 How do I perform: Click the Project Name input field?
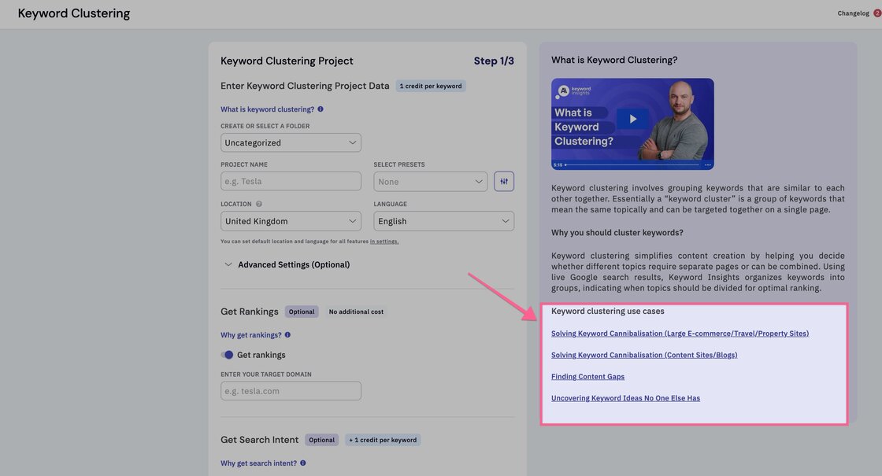coord(291,181)
